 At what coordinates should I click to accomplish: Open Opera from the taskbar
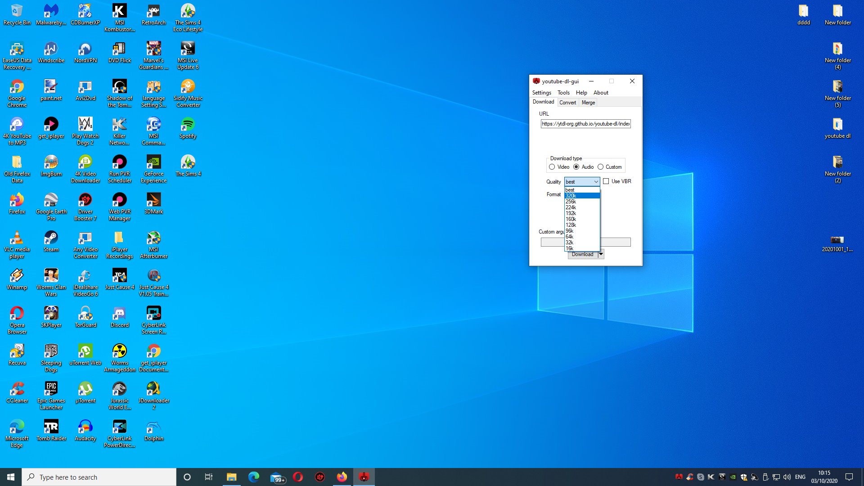point(298,477)
